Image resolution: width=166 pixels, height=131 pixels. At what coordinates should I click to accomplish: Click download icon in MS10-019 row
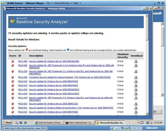(136, 82)
